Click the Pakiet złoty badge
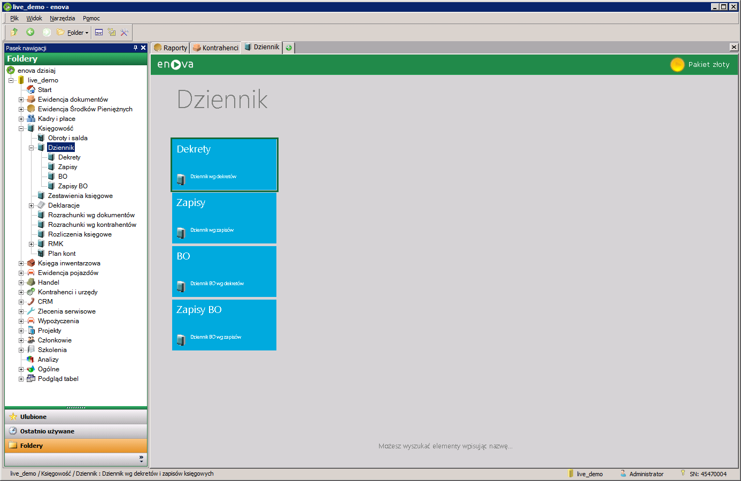The image size is (741, 481). pos(700,64)
